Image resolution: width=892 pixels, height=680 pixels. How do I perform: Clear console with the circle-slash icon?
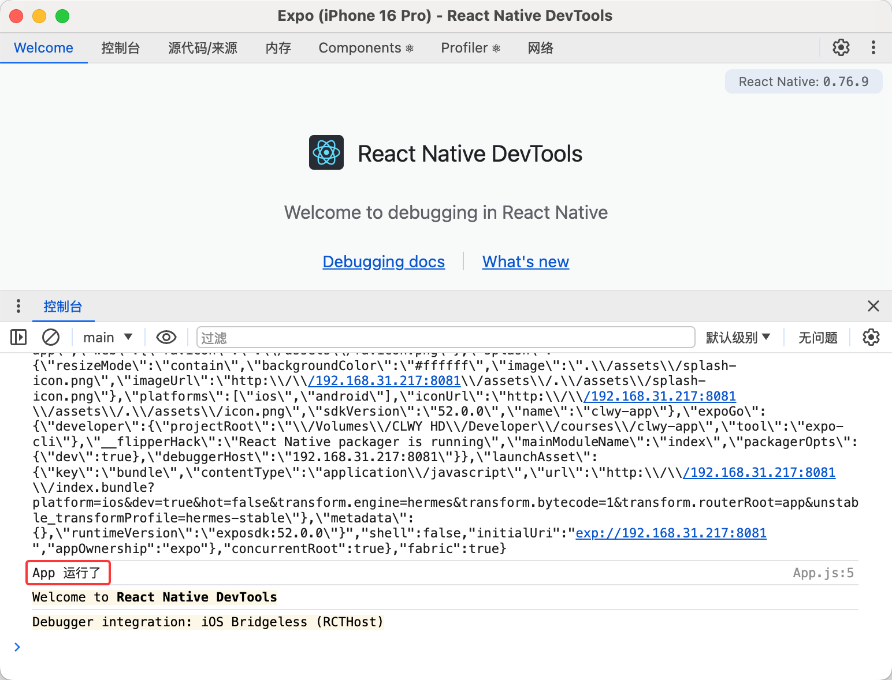coord(51,337)
